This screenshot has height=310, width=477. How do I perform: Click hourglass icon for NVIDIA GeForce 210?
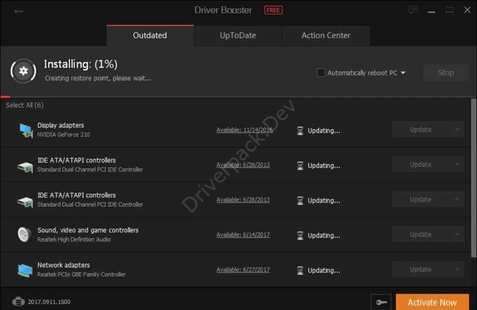(300, 131)
